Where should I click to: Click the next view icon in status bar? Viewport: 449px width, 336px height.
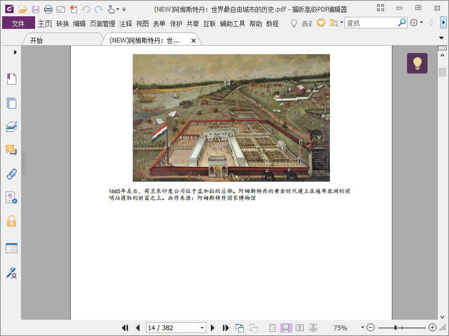pyautogui.click(x=253, y=328)
